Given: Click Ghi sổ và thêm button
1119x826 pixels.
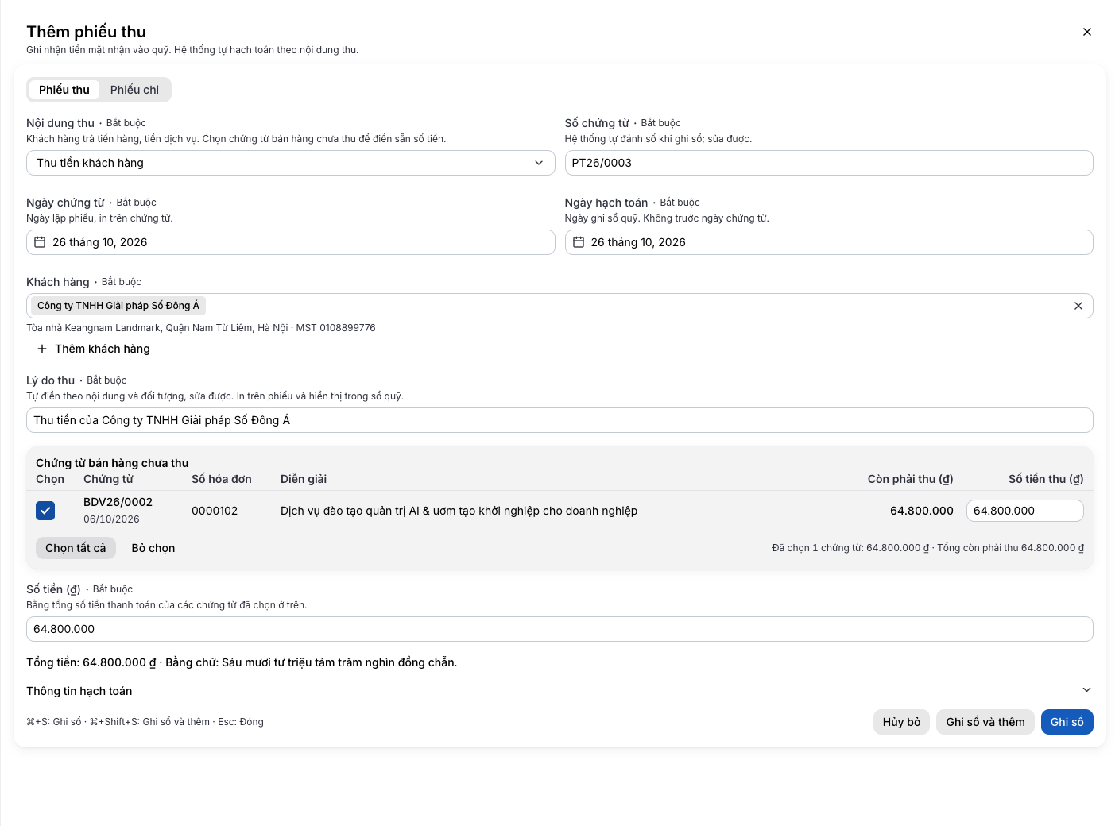Looking at the screenshot, I should (985, 722).
